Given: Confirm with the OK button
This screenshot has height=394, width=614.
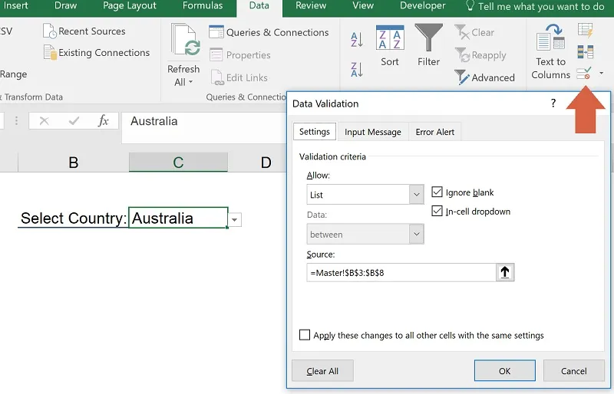Looking at the screenshot, I should pyautogui.click(x=504, y=371).
